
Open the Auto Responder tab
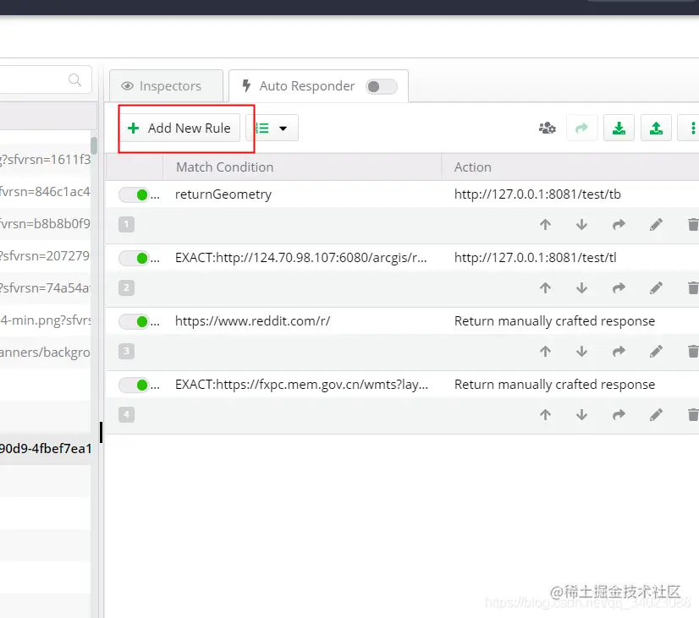318,86
